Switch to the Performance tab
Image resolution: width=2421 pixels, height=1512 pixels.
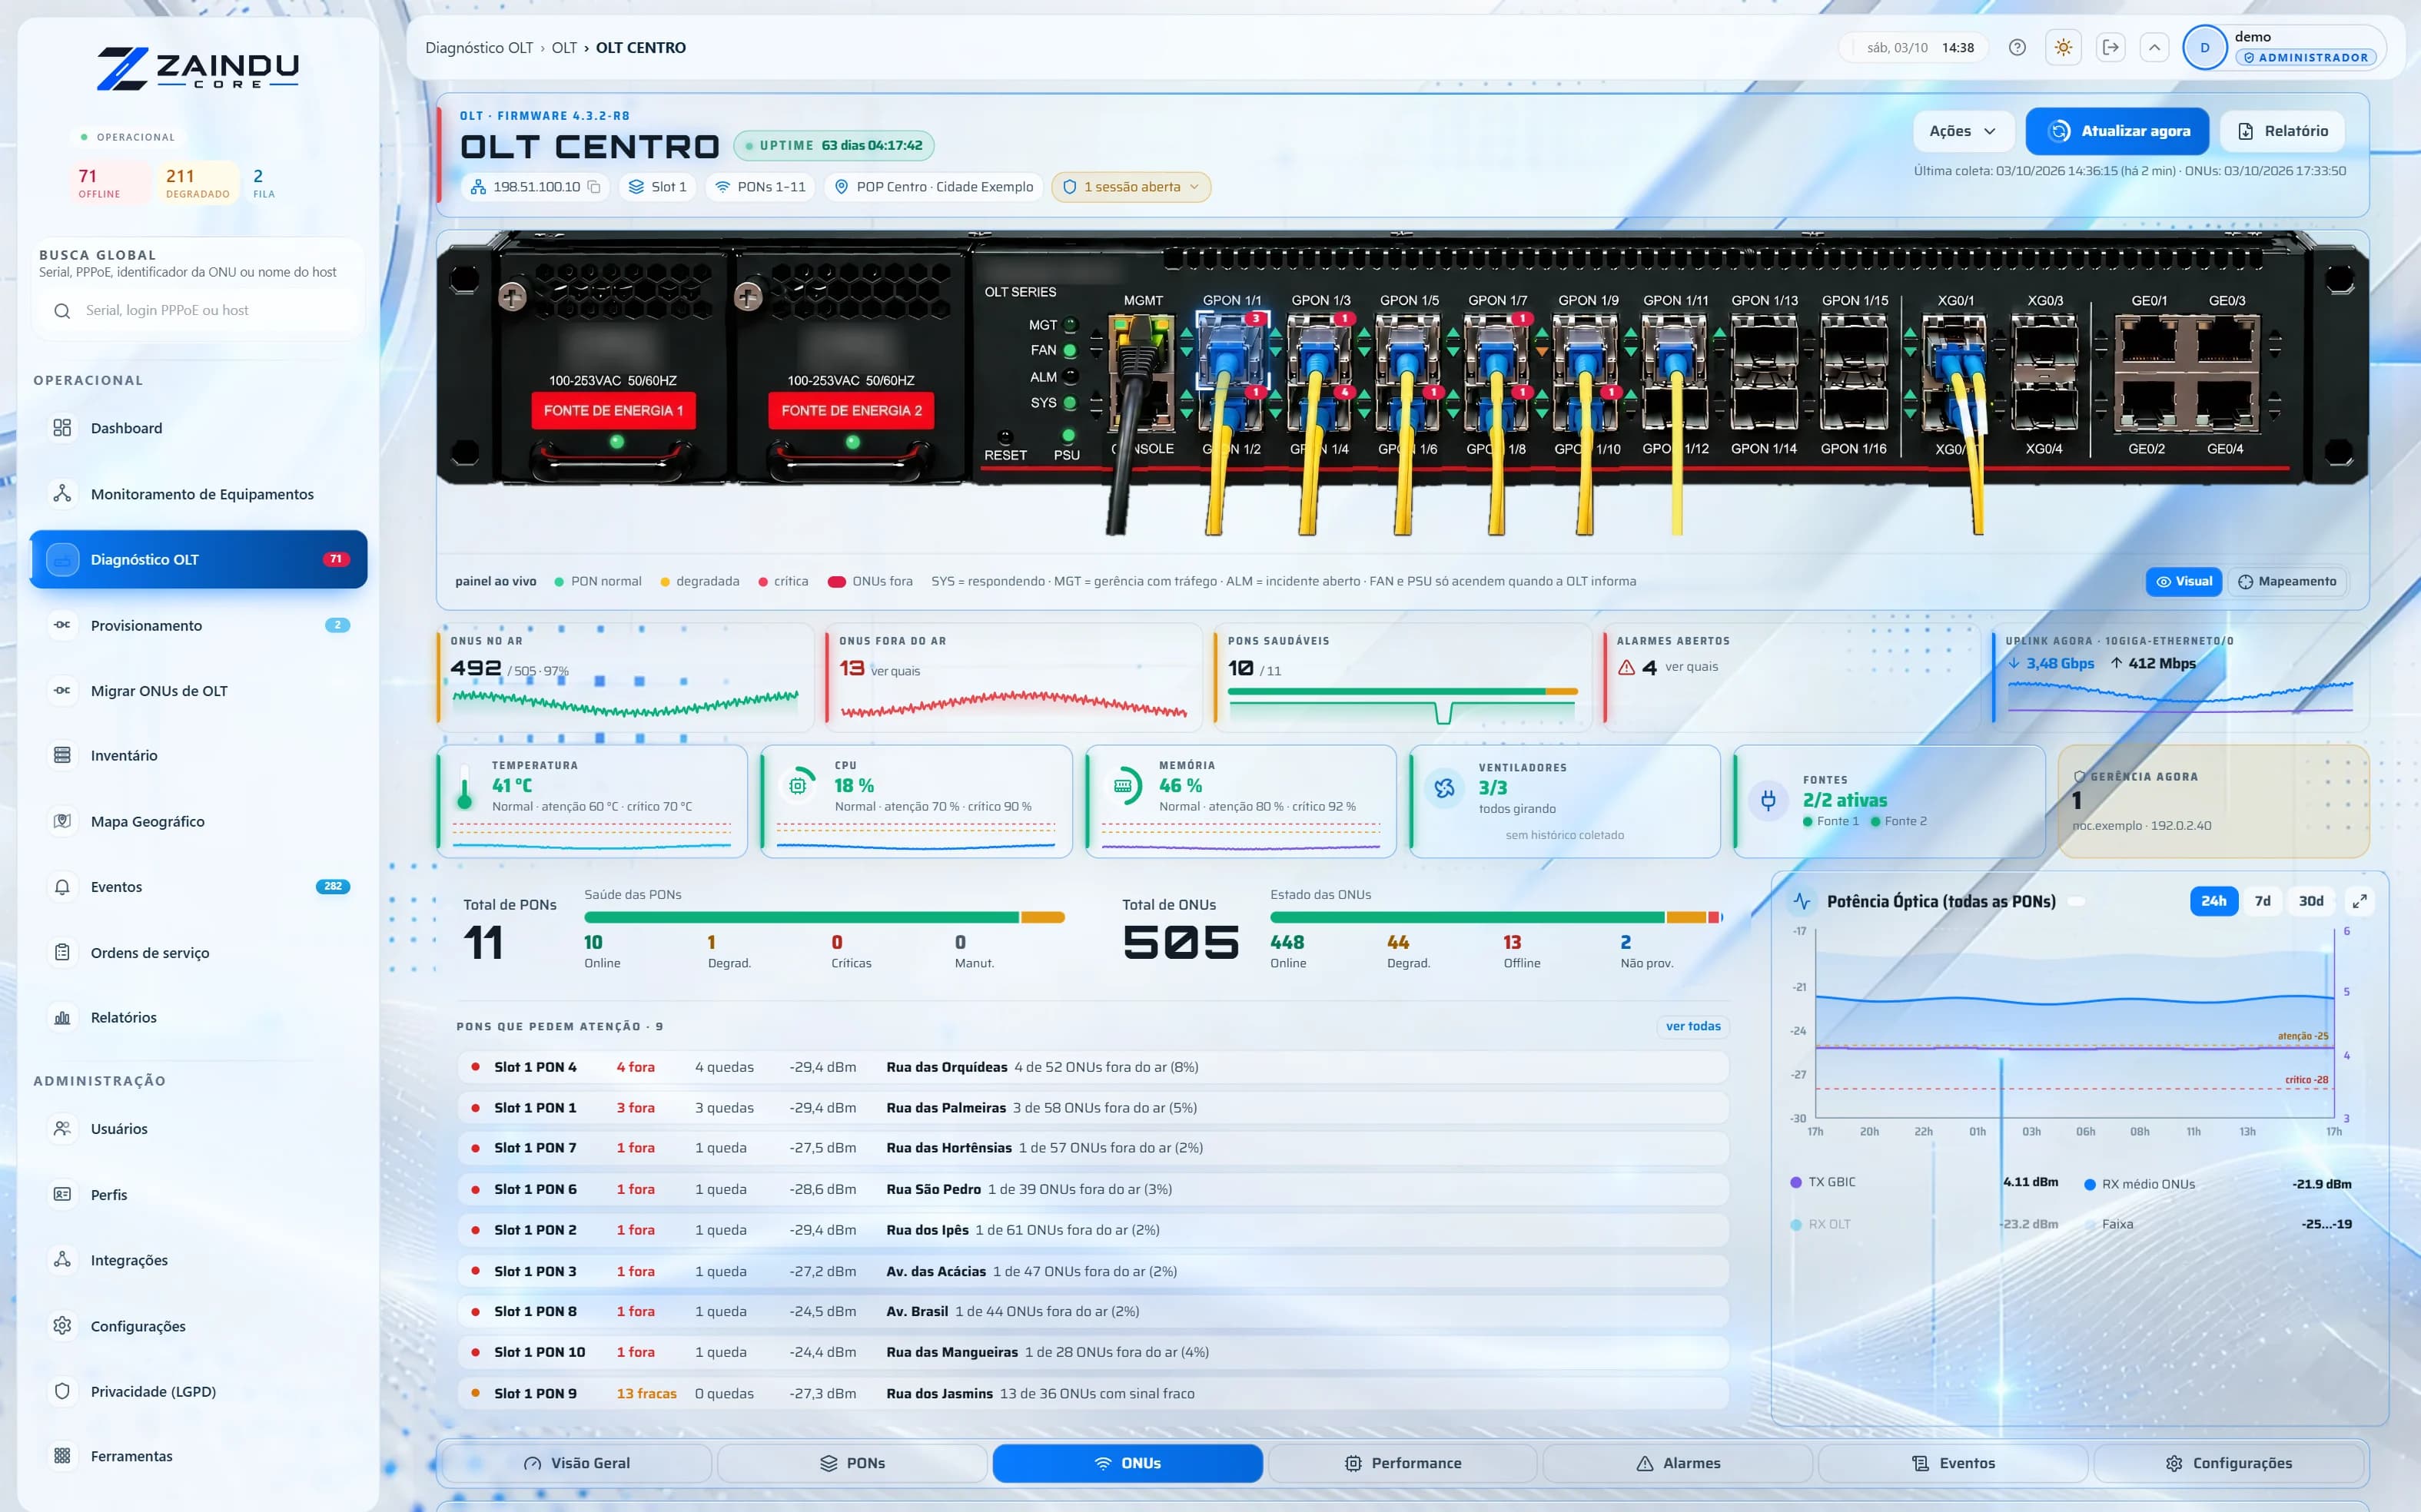(1403, 1463)
